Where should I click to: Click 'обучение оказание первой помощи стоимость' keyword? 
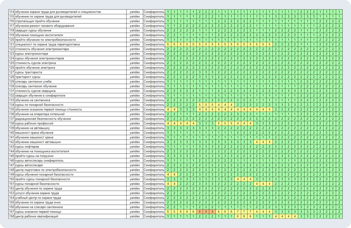click(70, 110)
